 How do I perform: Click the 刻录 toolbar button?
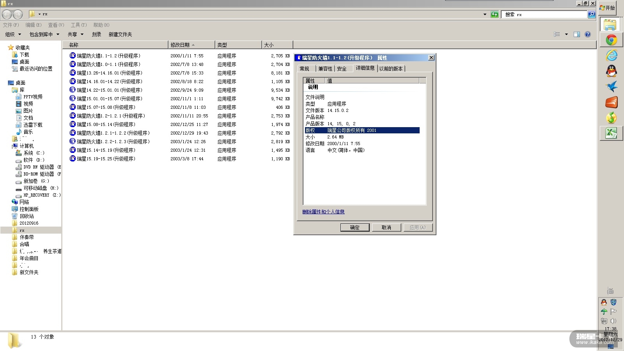tap(97, 34)
